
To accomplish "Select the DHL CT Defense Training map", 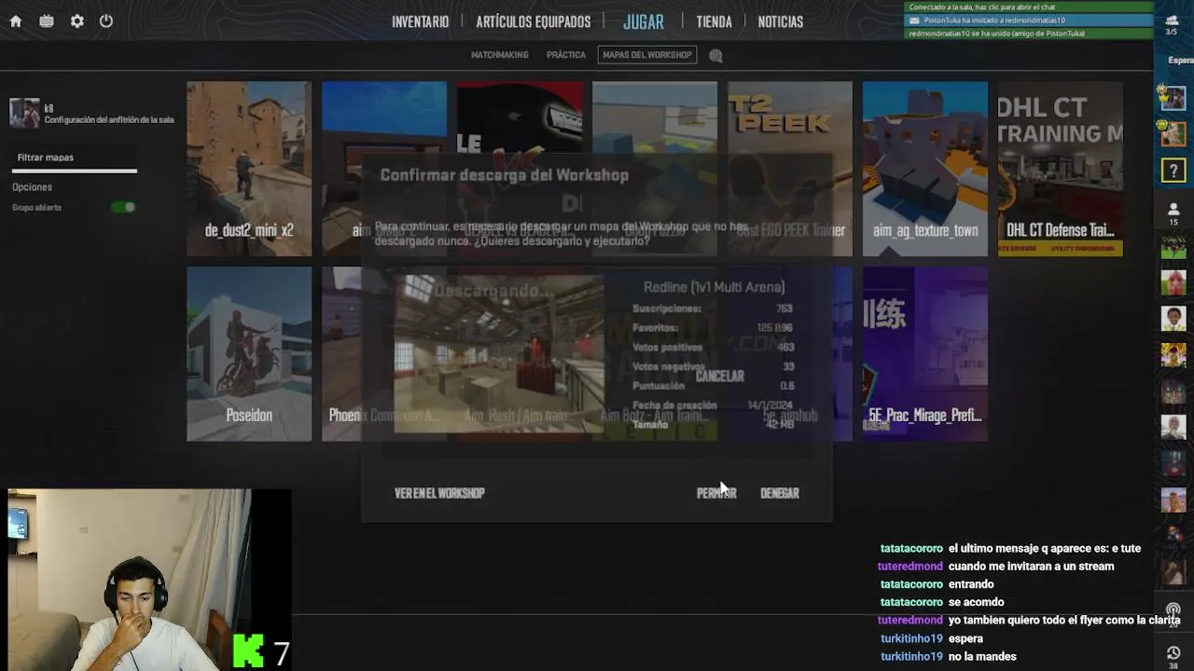I will pos(1061,169).
